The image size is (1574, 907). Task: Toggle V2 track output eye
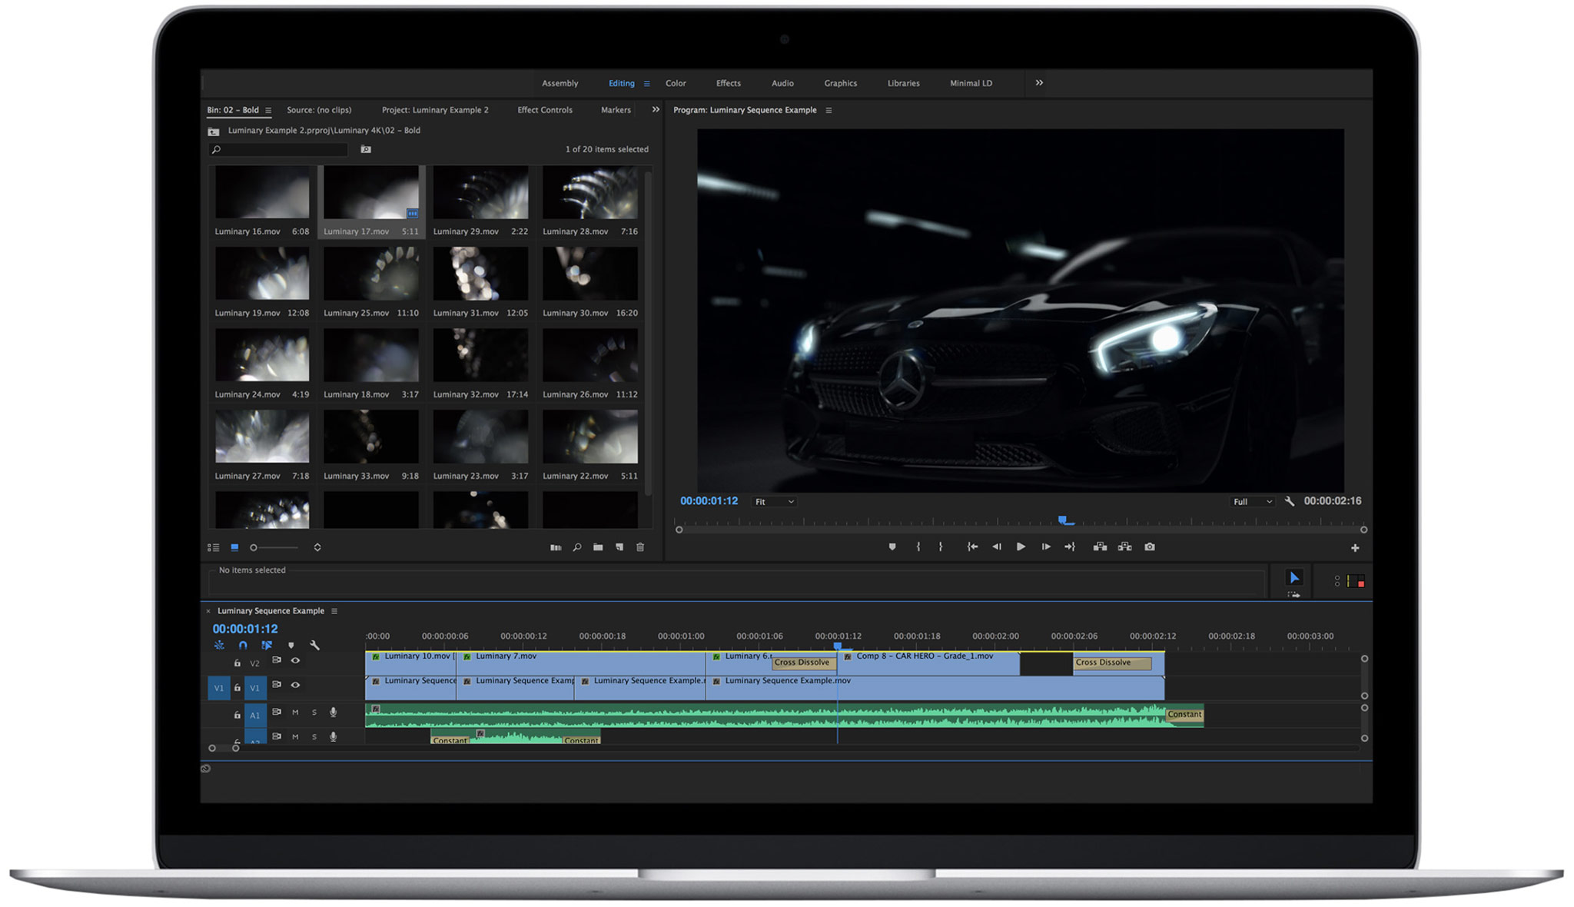(x=295, y=661)
